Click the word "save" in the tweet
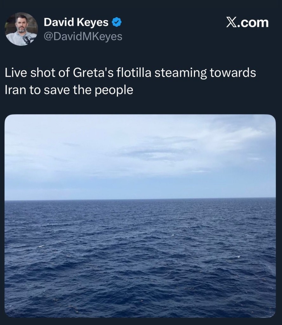The height and width of the screenshot is (325, 282). click(56, 90)
